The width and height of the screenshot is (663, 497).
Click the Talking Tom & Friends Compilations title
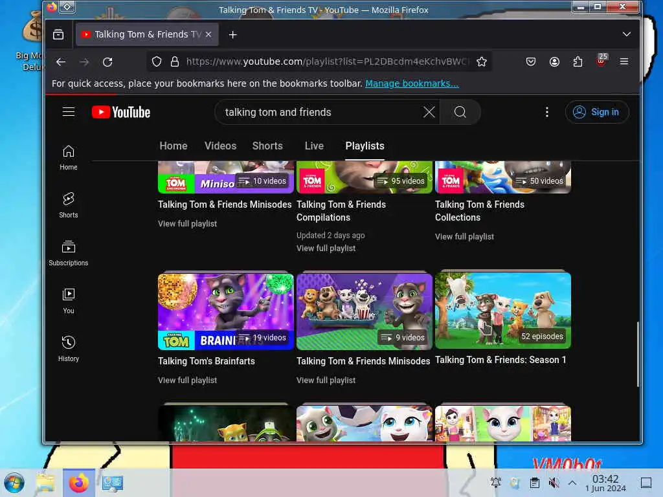341,211
